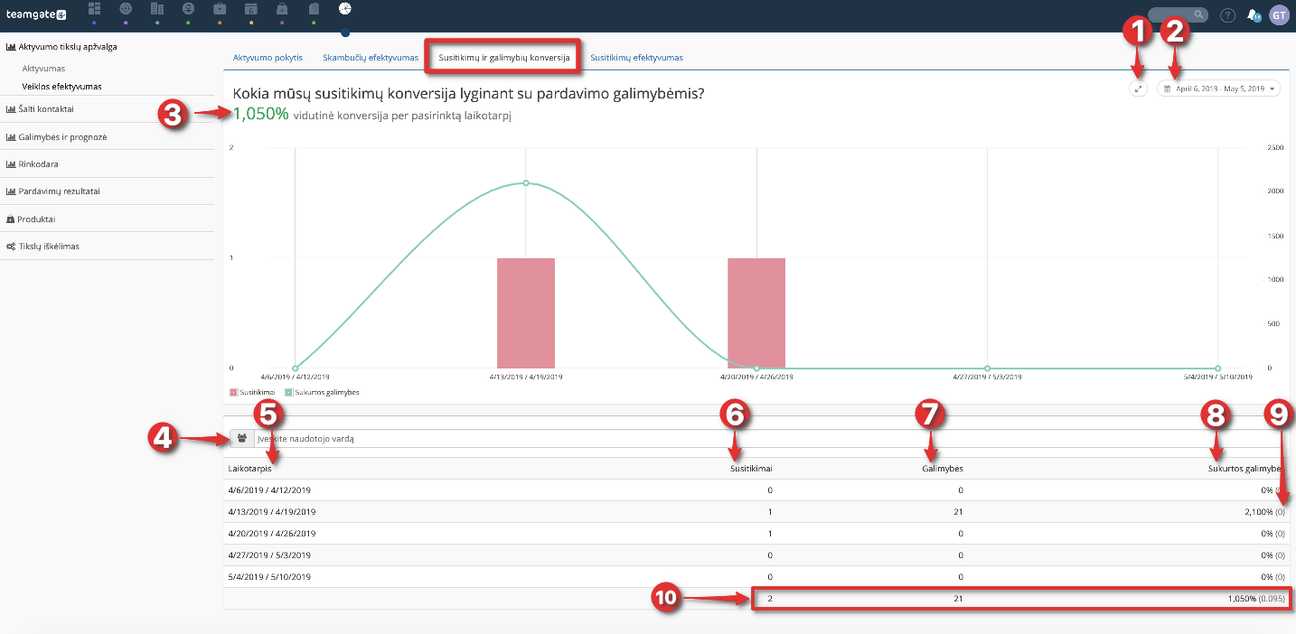The height and width of the screenshot is (634, 1296).
Task: Click the 1,050% (0.095) total cell
Action: coord(1256,598)
